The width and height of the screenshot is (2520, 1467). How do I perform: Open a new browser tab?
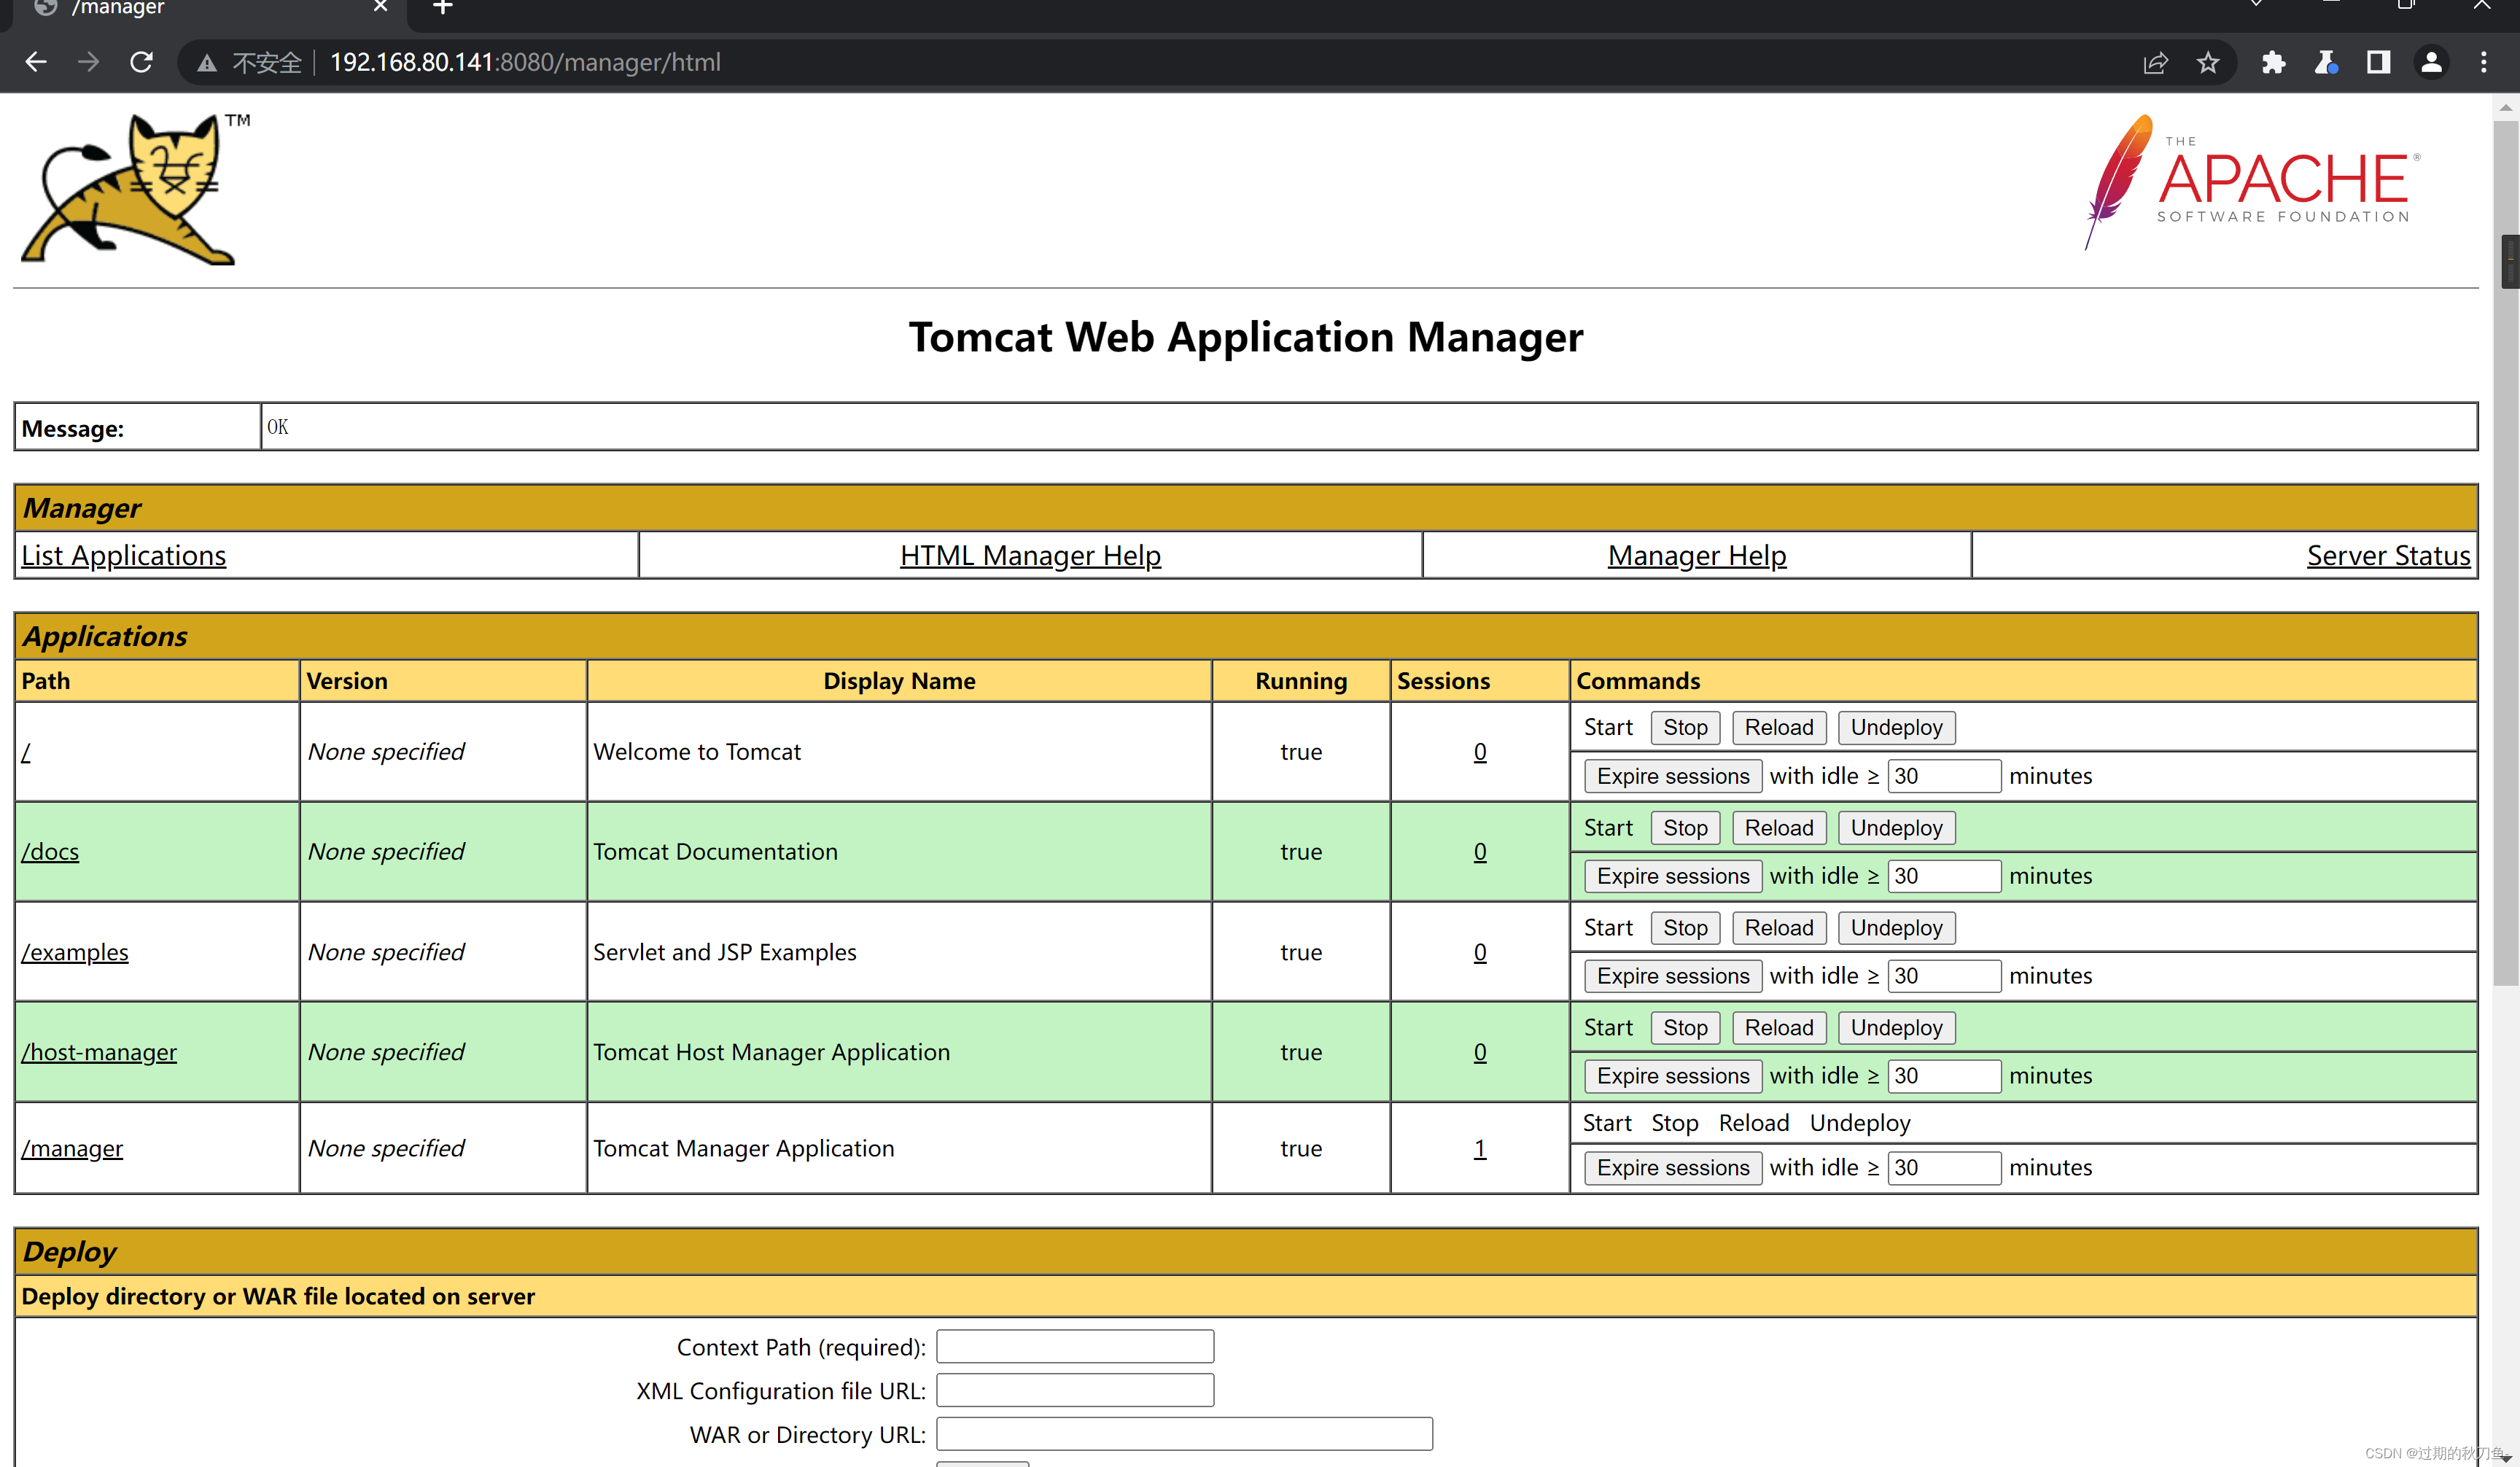[443, 8]
